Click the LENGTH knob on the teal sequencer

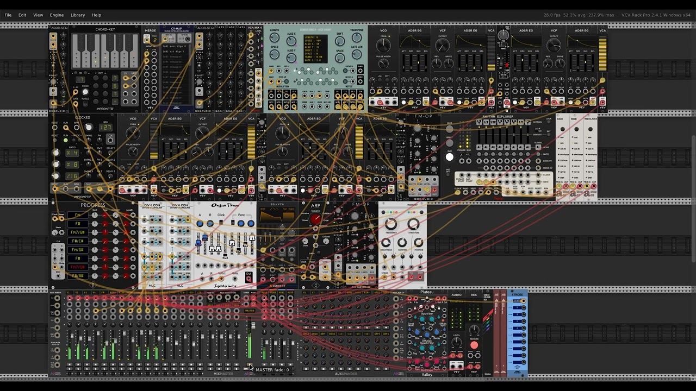click(x=275, y=37)
